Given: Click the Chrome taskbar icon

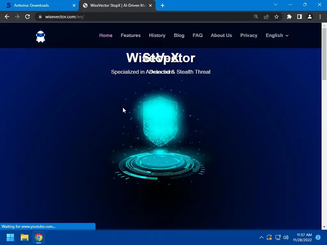Looking at the screenshot, I should (39, 237).
